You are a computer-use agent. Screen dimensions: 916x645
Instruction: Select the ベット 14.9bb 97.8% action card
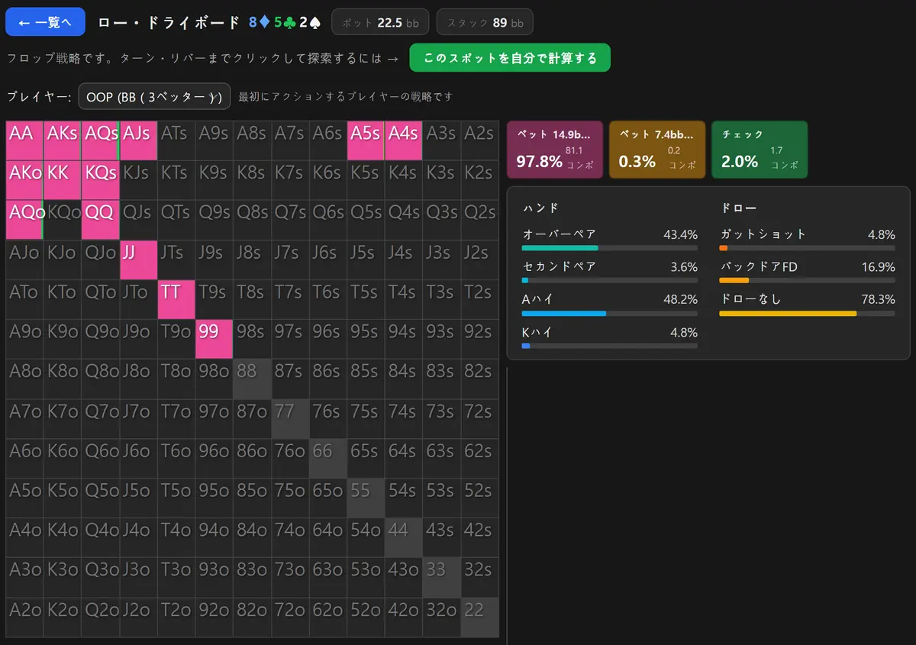tap(555, 150)
